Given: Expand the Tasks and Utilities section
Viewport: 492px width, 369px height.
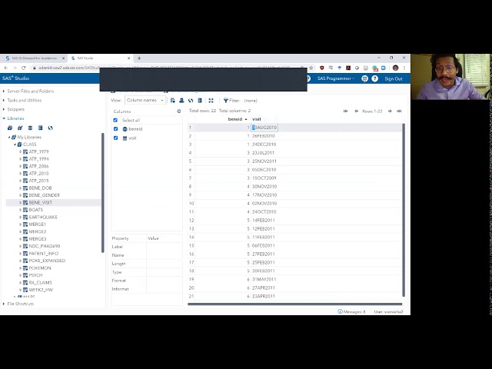Looking at the screenshot, I should pos(4,100).
